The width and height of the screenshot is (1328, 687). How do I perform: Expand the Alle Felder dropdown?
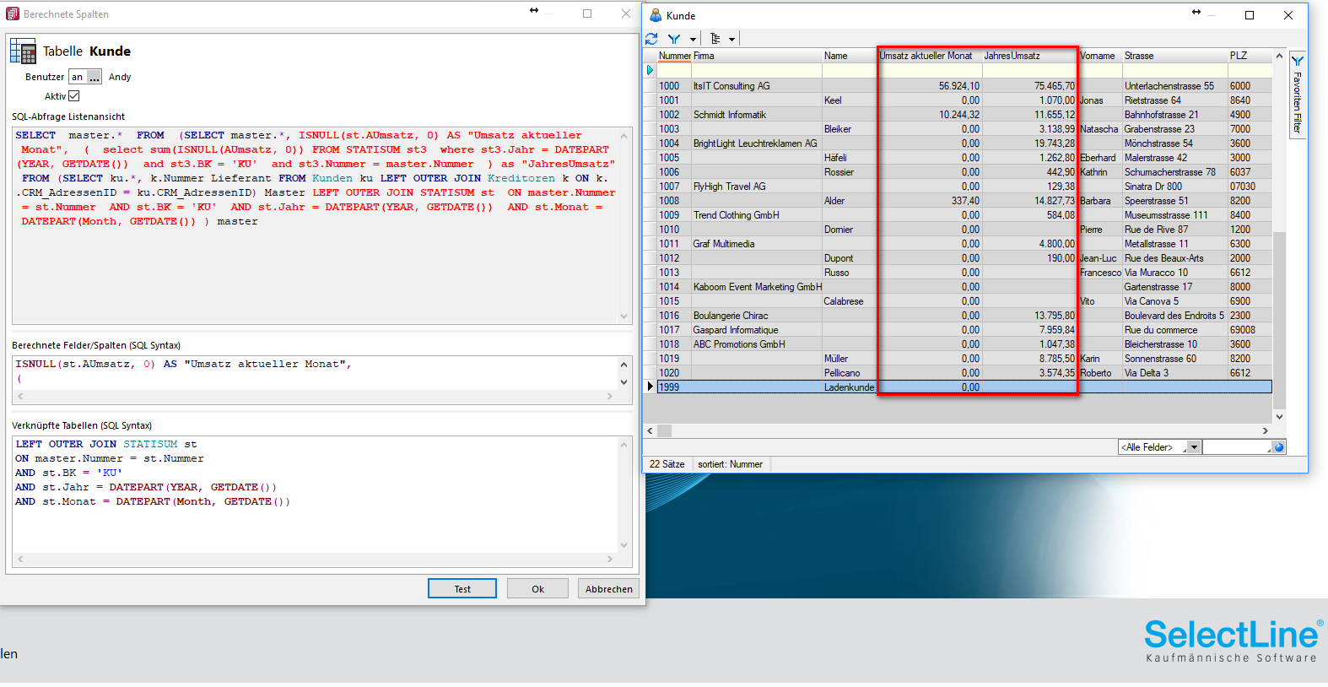tap(1194, 447)
